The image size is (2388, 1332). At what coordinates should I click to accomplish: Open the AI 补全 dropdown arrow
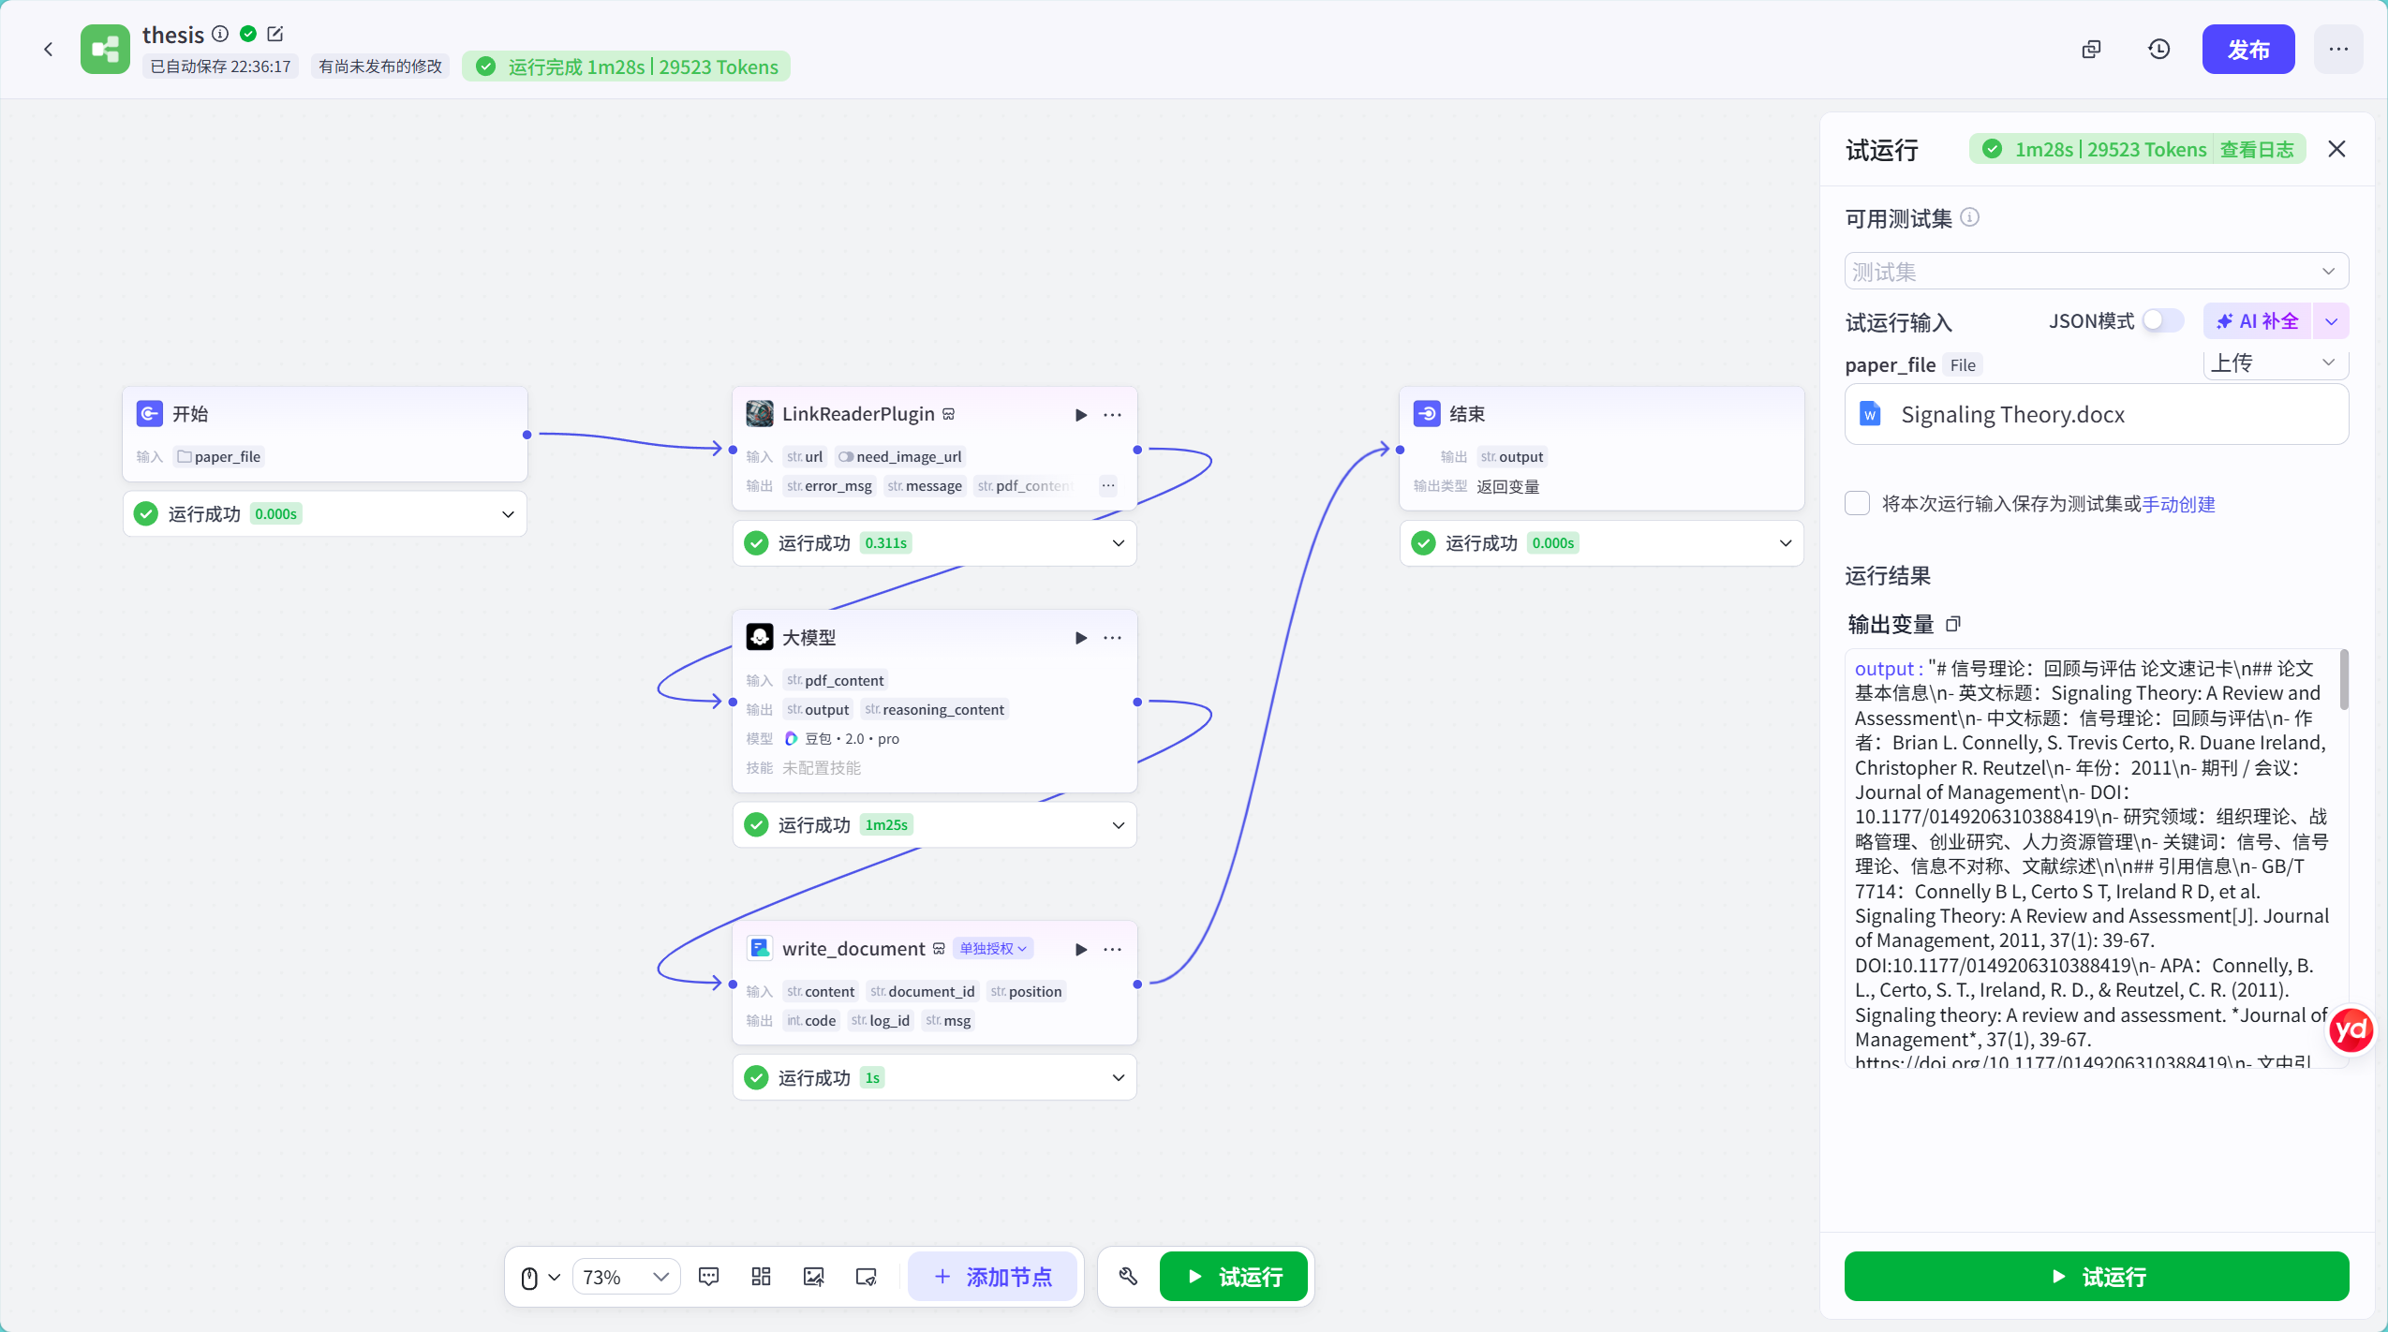point(2331,321)
